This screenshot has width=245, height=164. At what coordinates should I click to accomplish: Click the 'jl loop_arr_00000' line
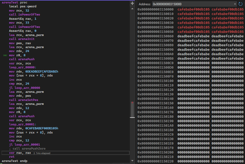(24, 88)
